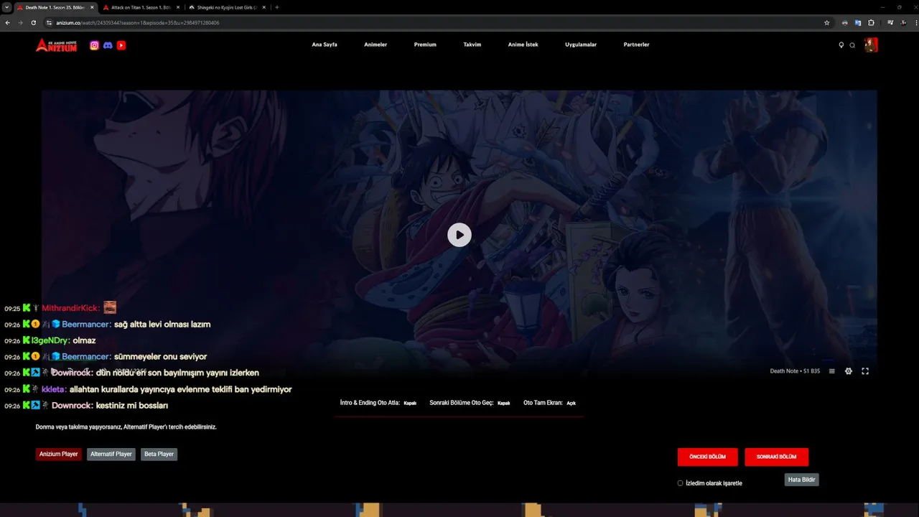
Task: Open the user profile avatar
Action: point(871,45)
